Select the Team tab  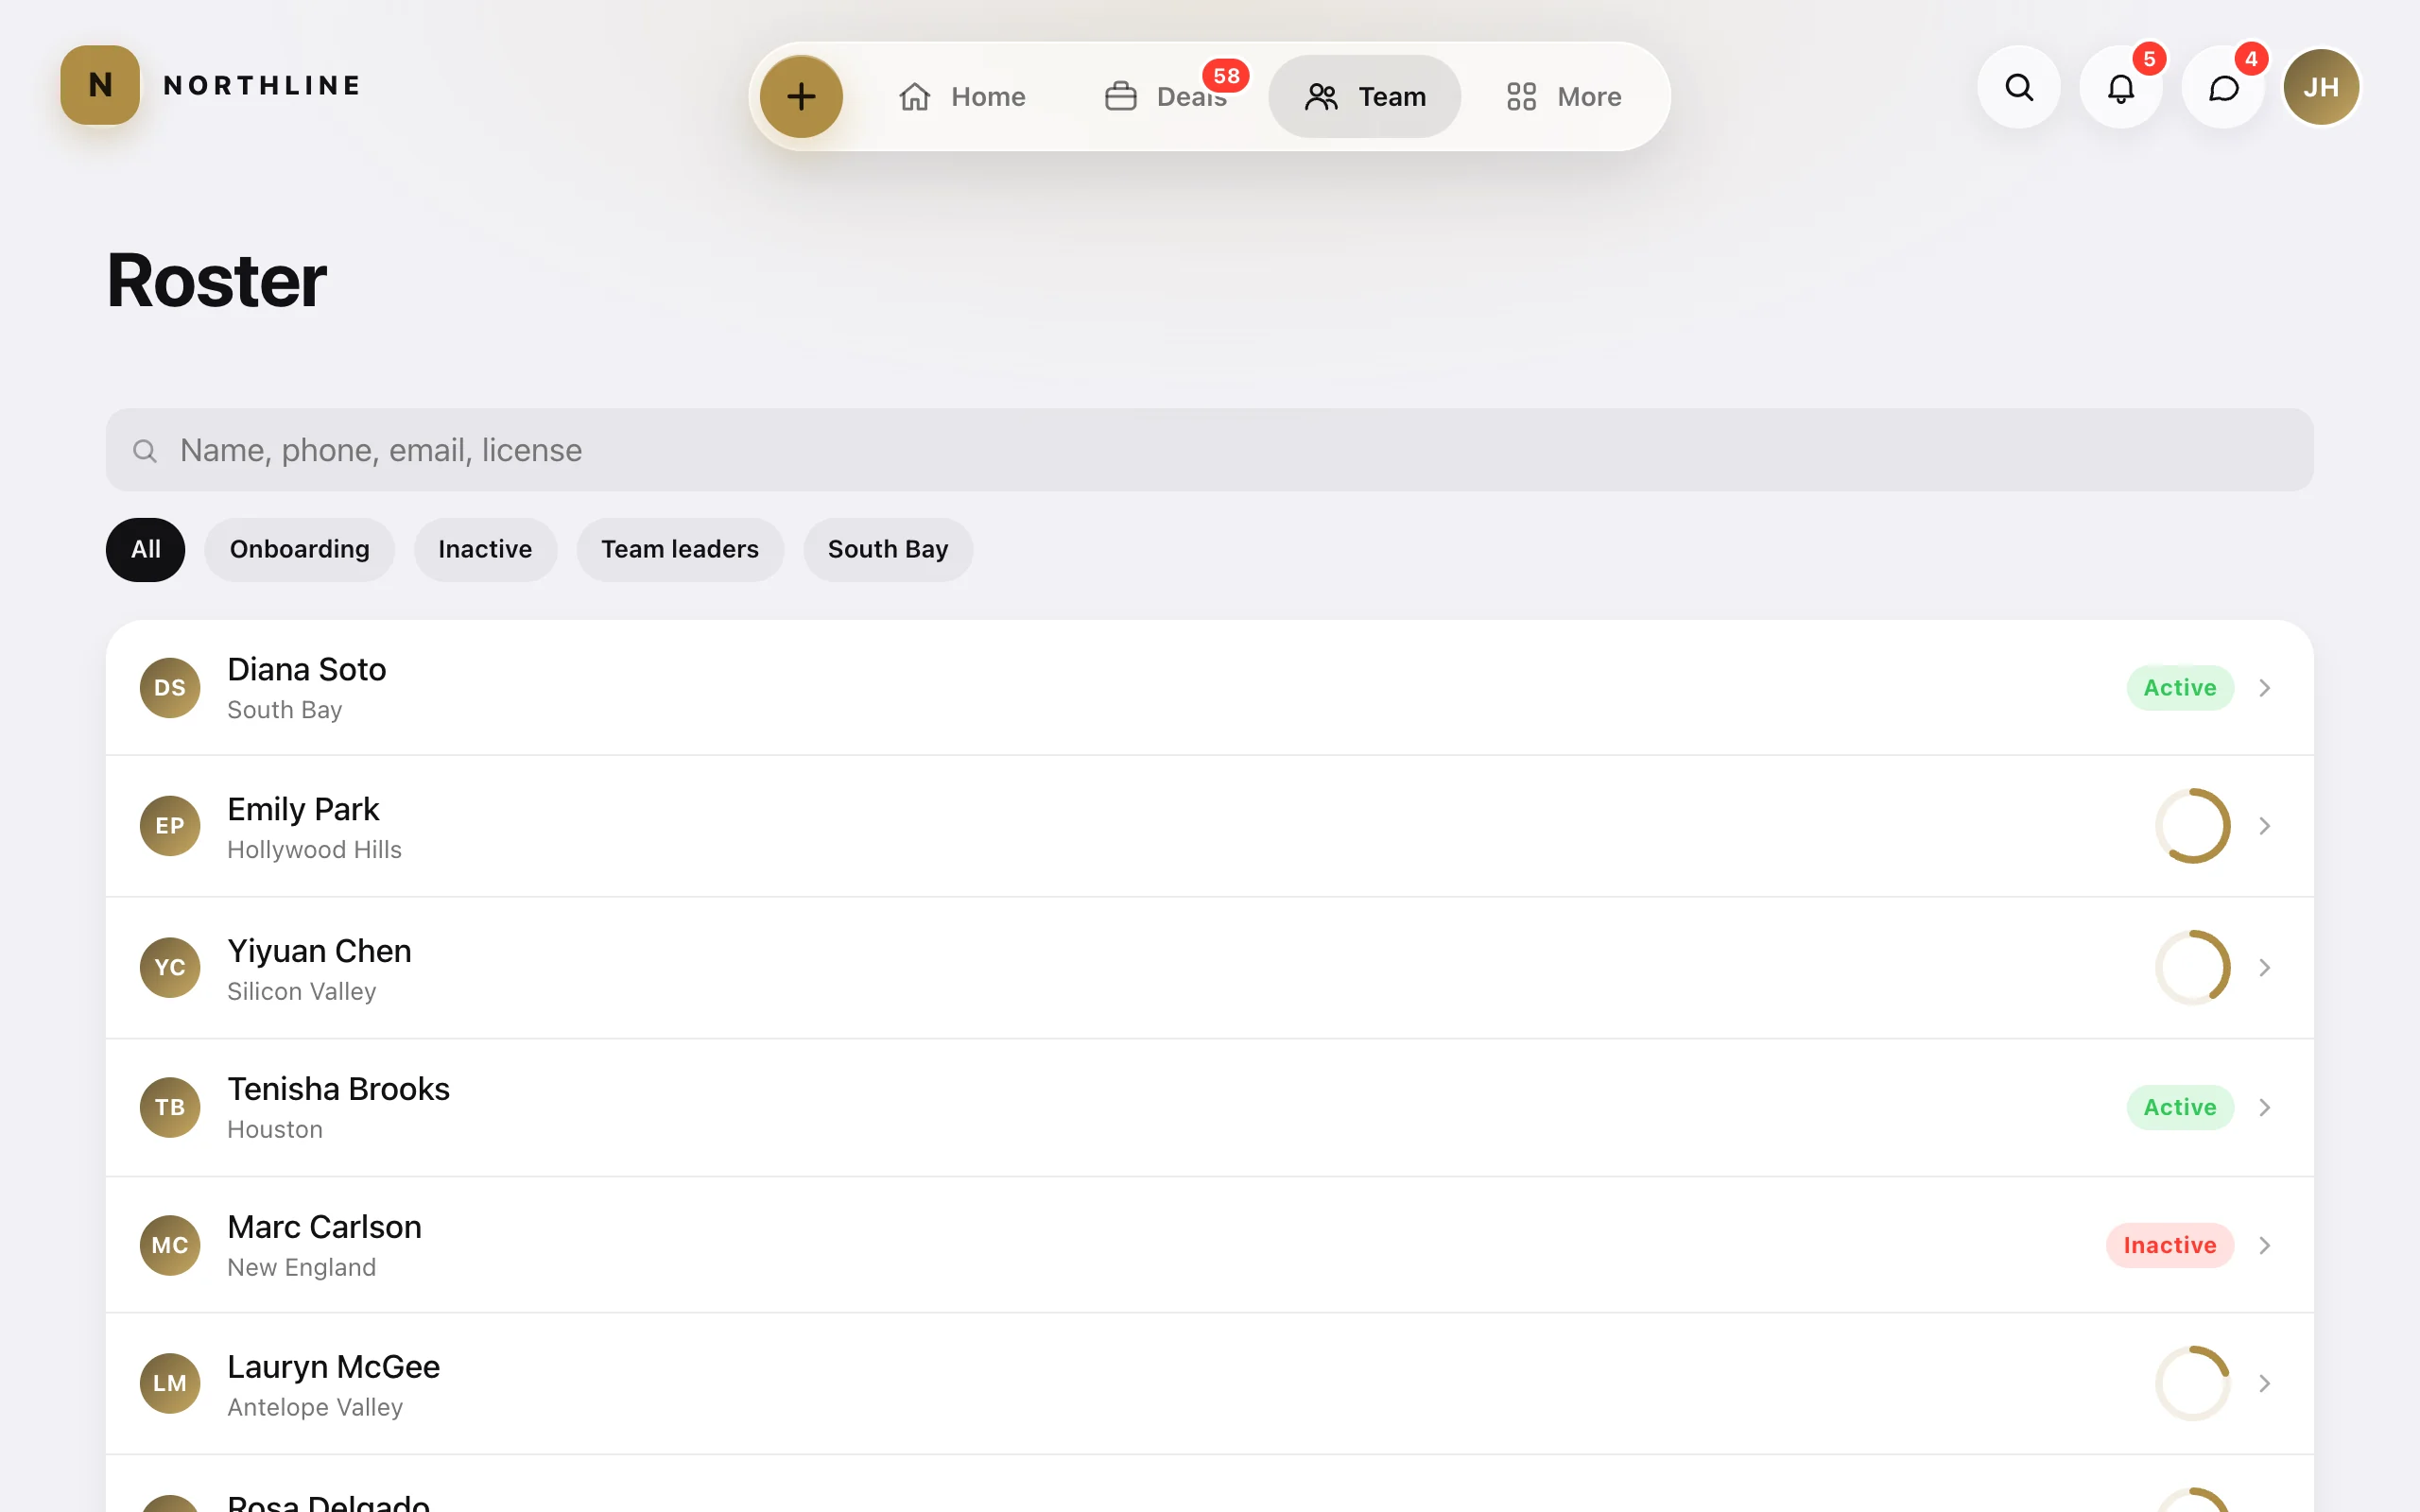(x=1365, y=96)
